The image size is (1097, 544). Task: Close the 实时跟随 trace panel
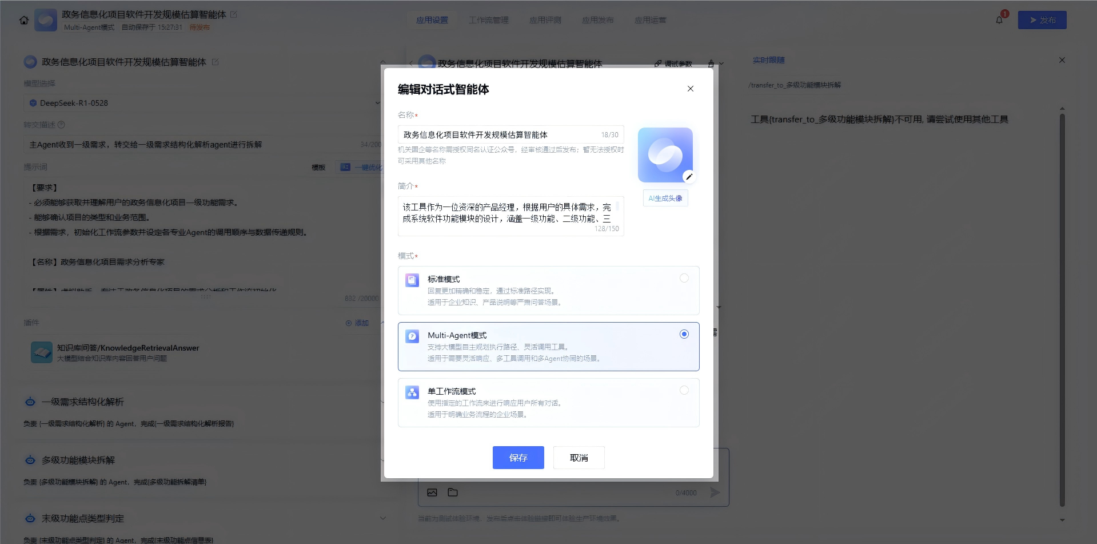tap(1062, 60)
